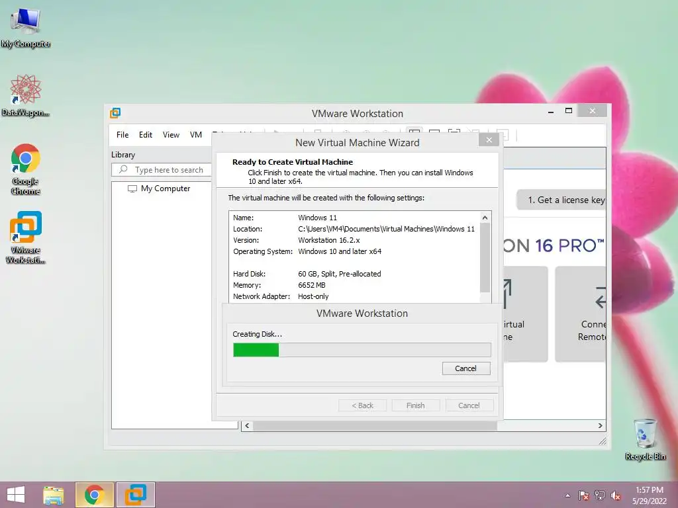Open the DataWagon desktop shortcut

(26, 95)
